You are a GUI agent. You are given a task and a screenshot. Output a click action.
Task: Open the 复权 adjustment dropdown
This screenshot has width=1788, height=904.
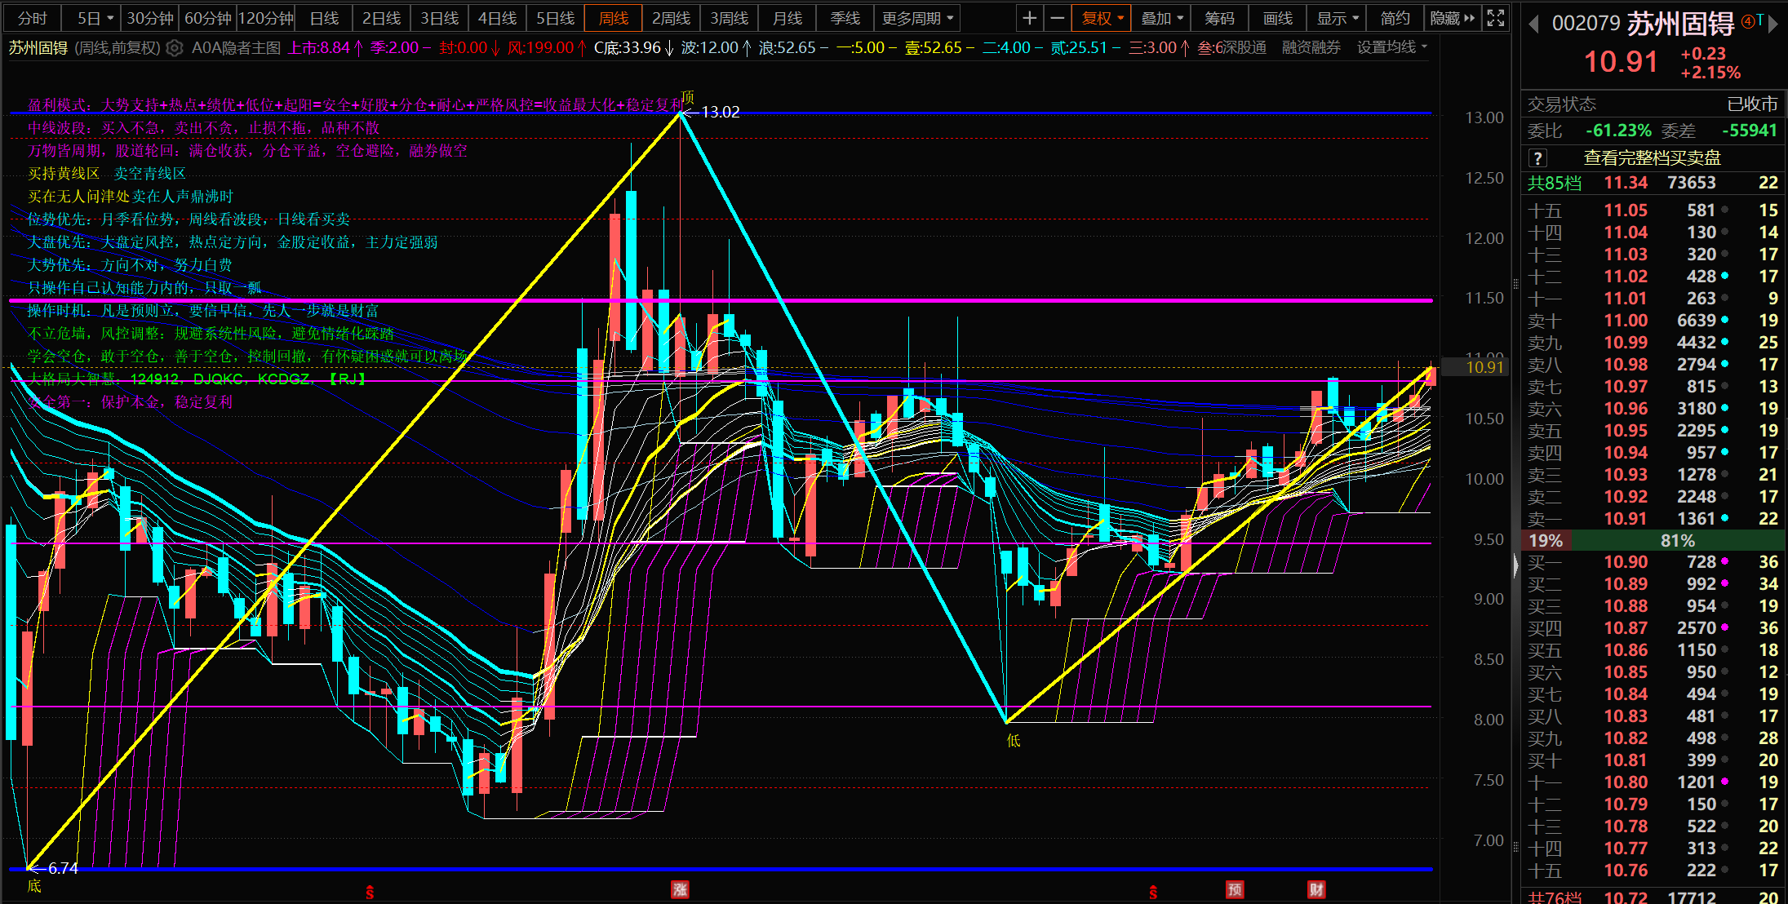[1103, 18]
